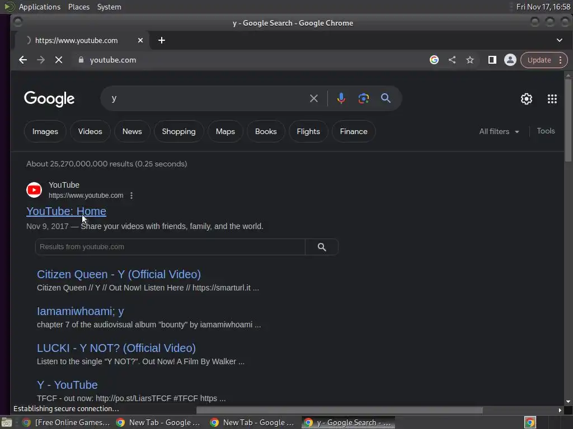This screenshot has width=573, height=429.
Task: Open the Google apps grid
Action: click(x=552, y=99)
